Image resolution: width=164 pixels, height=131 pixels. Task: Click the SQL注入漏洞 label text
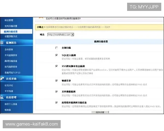(x=69, y=55)
